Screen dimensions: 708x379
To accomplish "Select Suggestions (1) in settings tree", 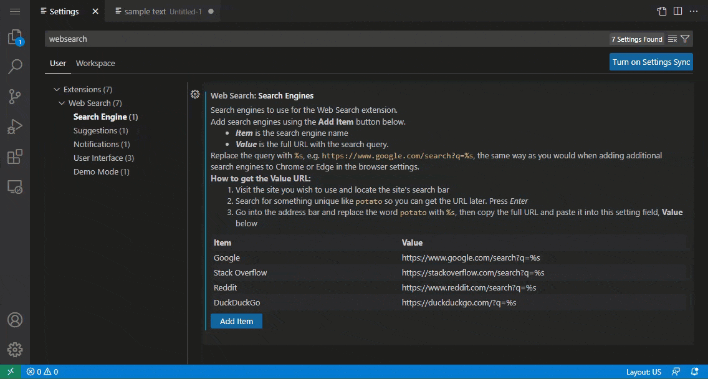I will pyautogui.click(x=101, y=130).
